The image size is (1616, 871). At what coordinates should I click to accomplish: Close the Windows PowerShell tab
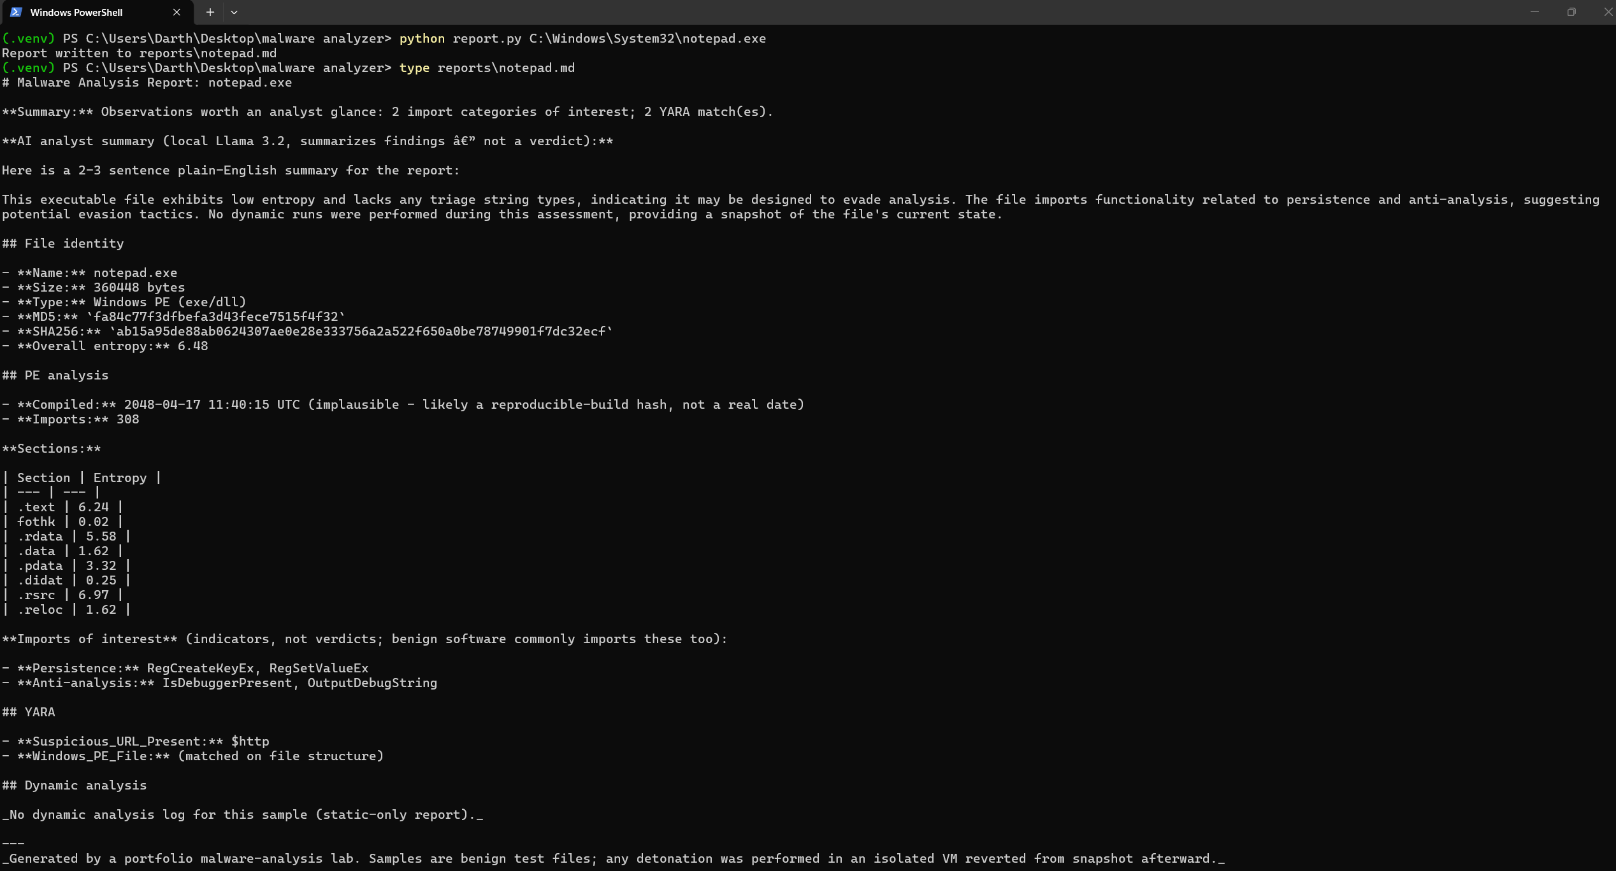coord(177,12)
